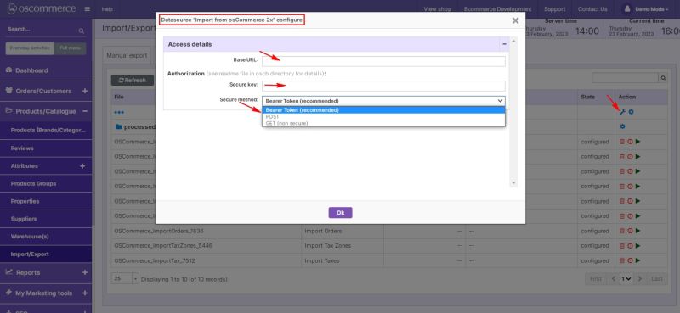680x313 pixels.
Task: Click the table search box
Action: click(x=626, y=78)
